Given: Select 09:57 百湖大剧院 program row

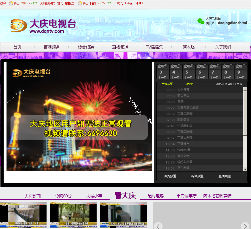Looking at the screenshot, I should click(x=200, y=138).
